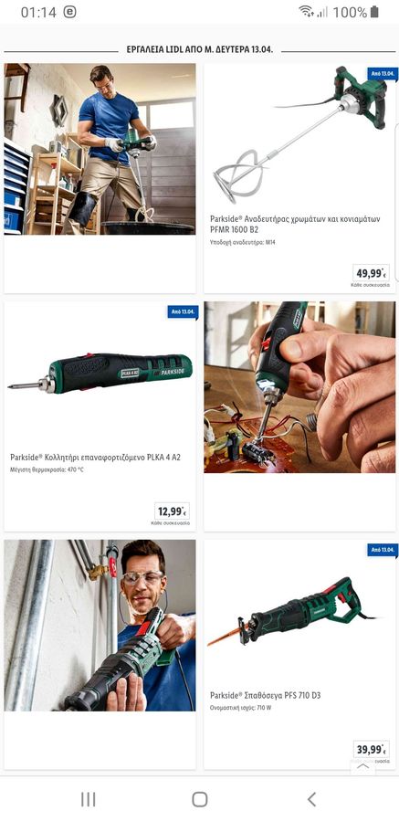
Task: View the soldering circuit board photo
Action: coord(299,387)
